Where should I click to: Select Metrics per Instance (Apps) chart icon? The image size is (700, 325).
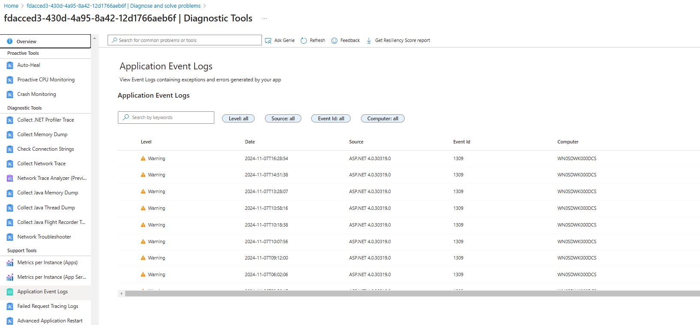[x=10, y=263]
